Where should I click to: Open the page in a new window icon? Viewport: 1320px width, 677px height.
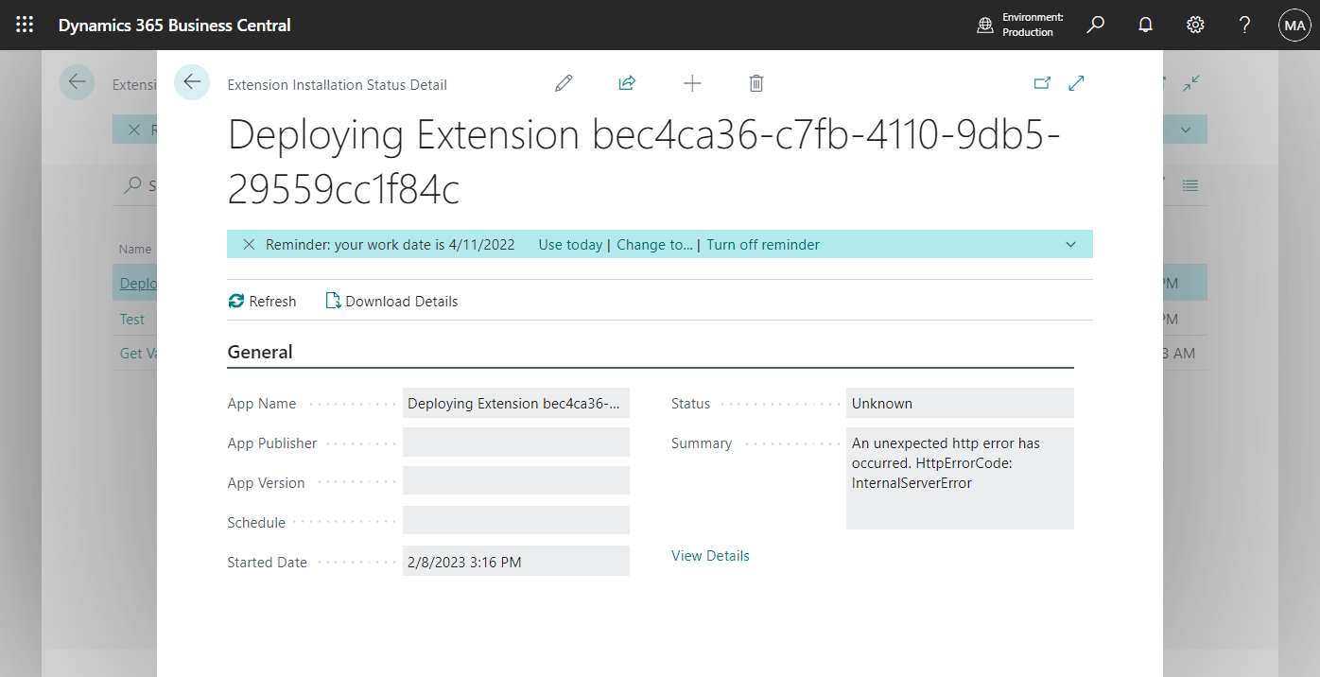(x=1042, y=83)
